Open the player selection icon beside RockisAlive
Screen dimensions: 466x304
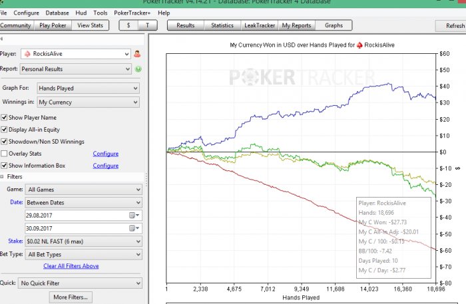[137, 54]
